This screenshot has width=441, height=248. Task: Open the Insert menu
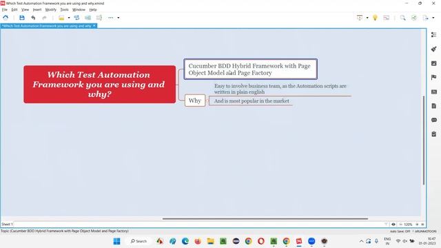click(37, 10)
